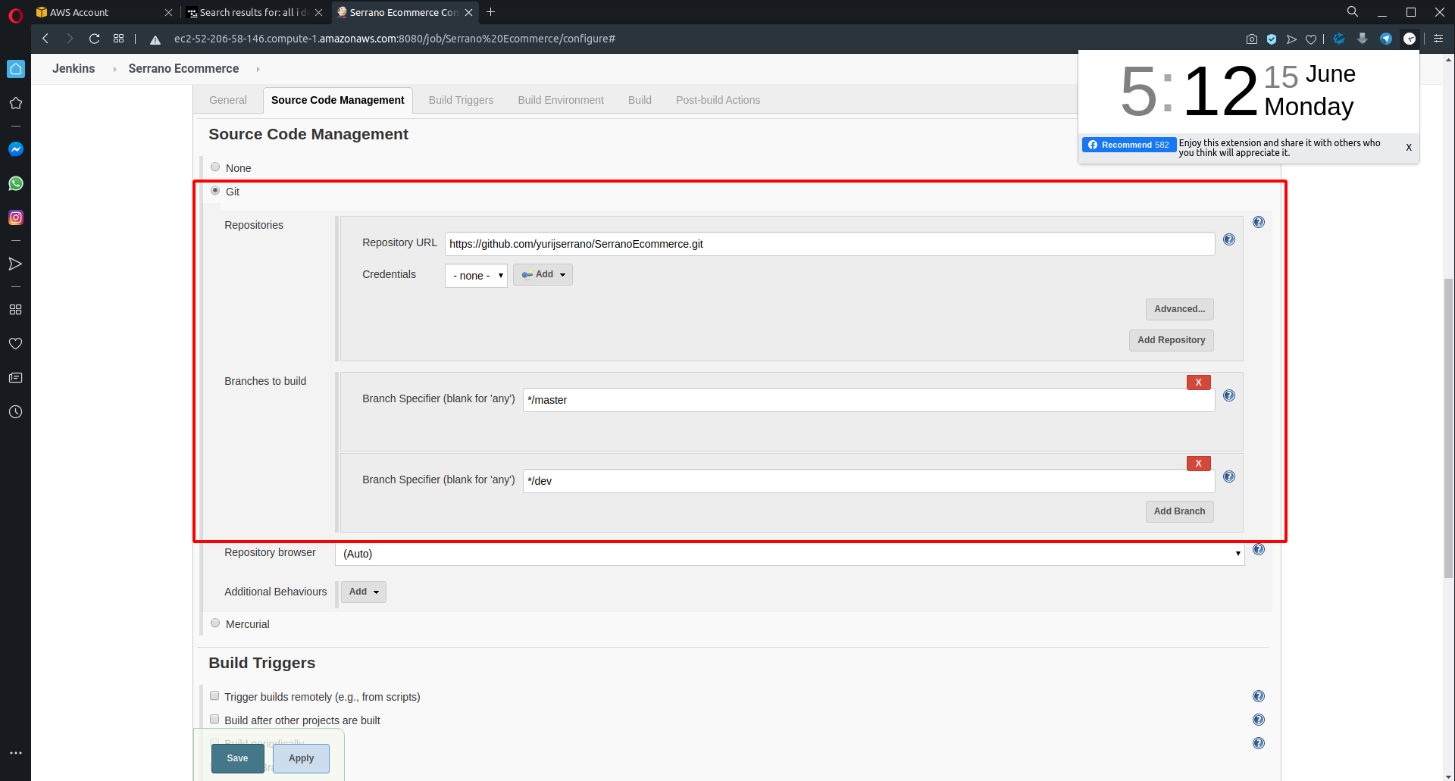Open the Credentials '- none -' dropdown
This screenshot has height=781, width=1455.
pyautogui.click(x=476, y=276)
